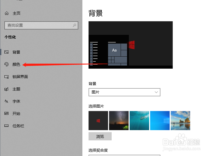Click the search magnifier icon in 查找设置
This screenshot has height=156, width=212.
[74, 25]
